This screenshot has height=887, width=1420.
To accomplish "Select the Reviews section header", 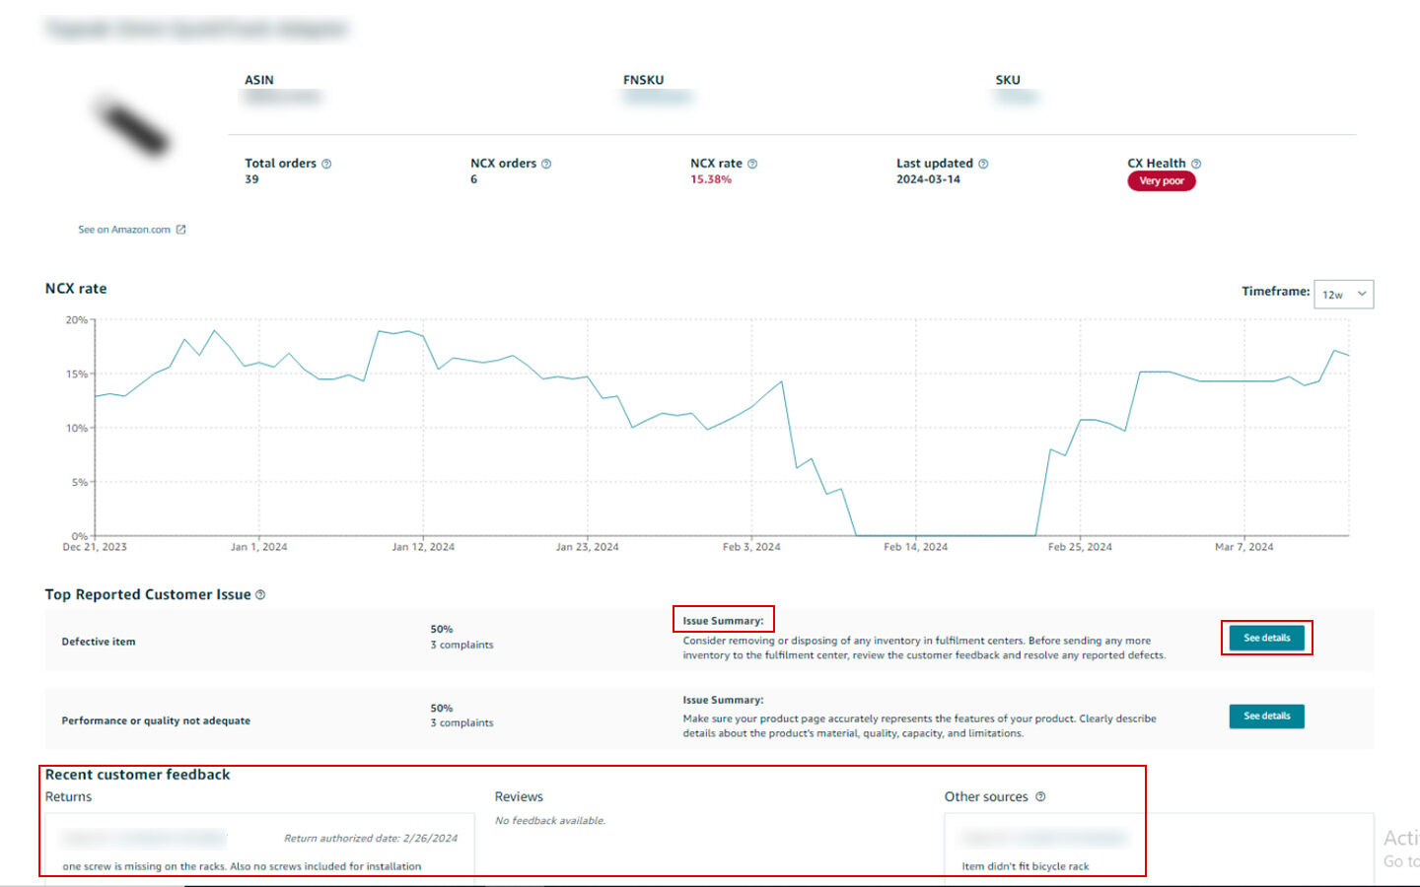I will [518, 796].
